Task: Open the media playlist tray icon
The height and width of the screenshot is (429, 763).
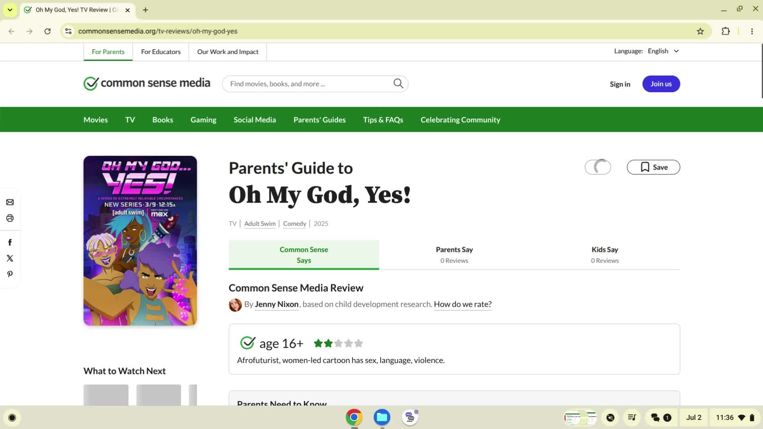Action: coord(632,417)
